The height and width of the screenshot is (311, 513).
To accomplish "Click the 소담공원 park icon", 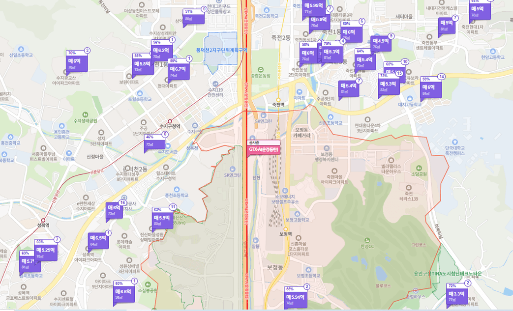I will tap(419, 169).
